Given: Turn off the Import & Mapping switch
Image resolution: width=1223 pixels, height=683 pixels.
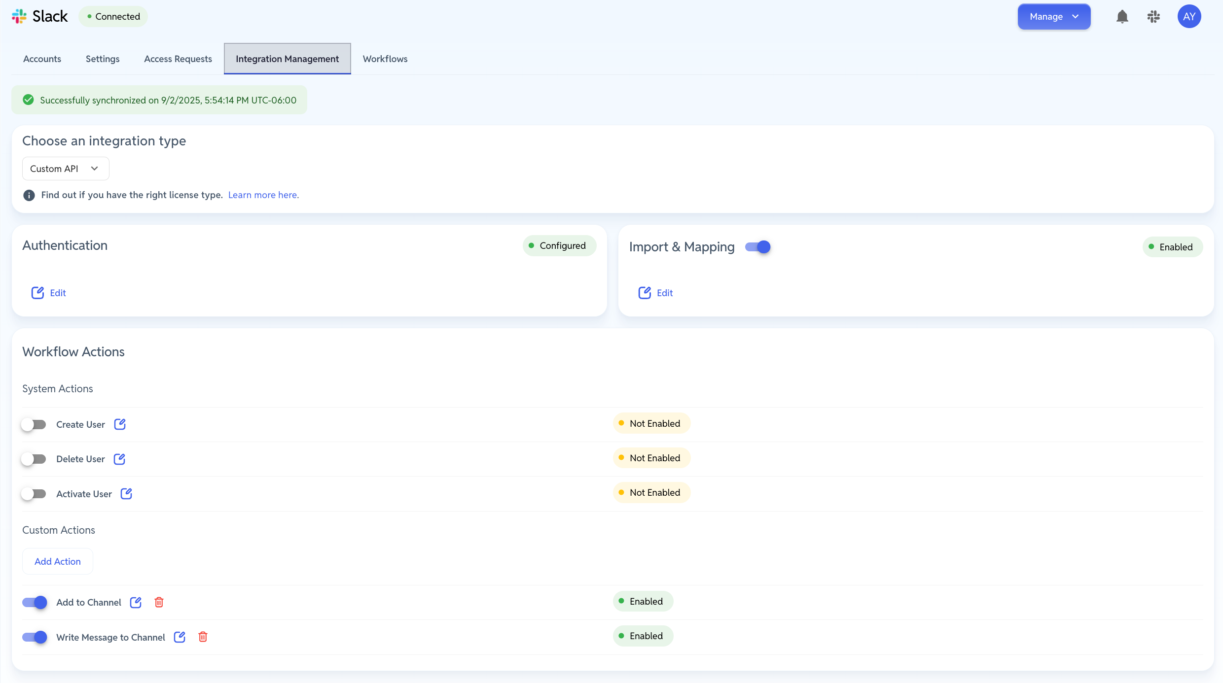Looking at the screenshot, I should [757, 247].
